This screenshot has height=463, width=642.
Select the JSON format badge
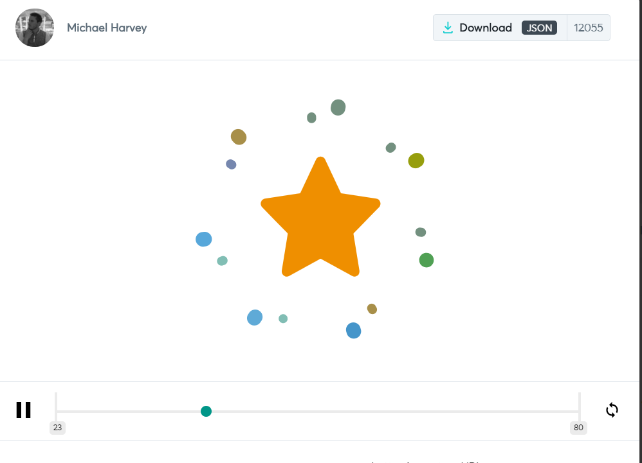(539, 28)
